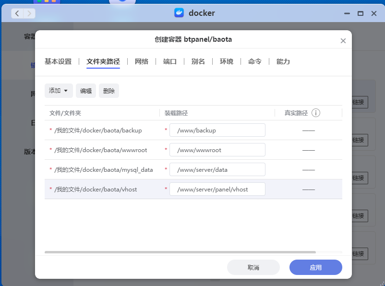Screen dimensions: 385x286
Task: Click the 编辑 button
Action: (86, 91)
